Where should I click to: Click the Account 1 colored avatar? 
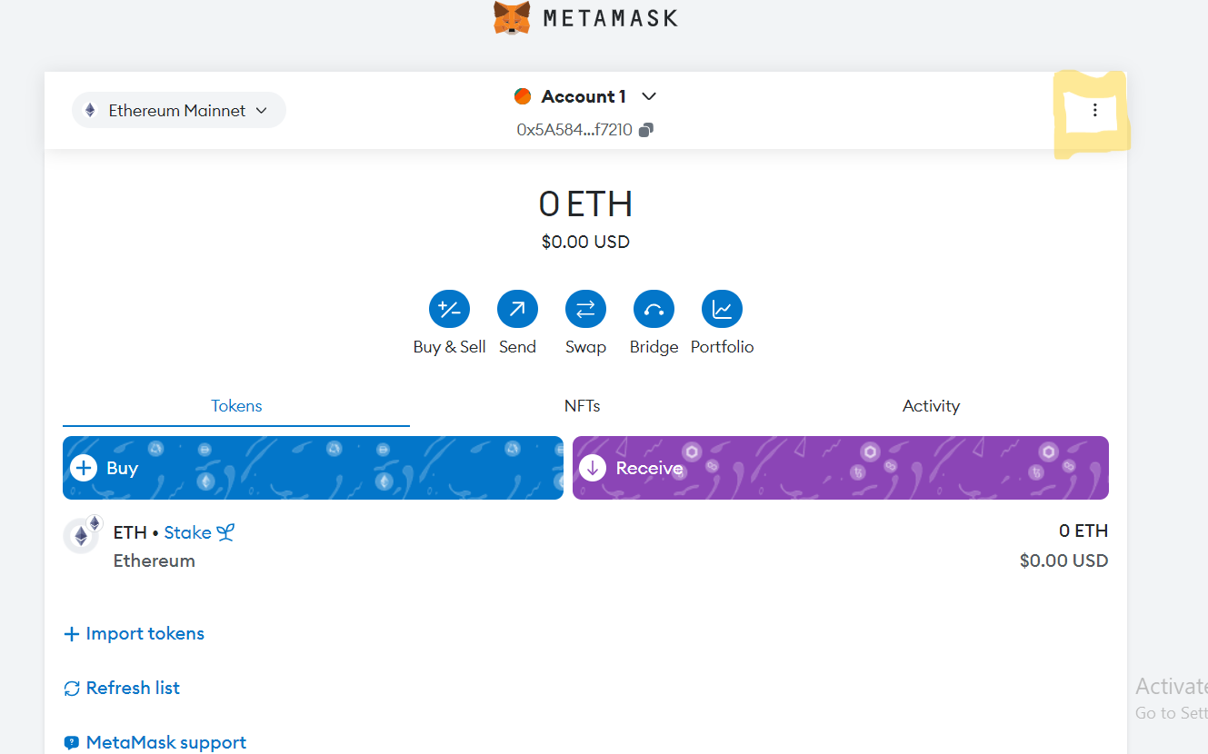pyautogui.click(x=523, y=96)
